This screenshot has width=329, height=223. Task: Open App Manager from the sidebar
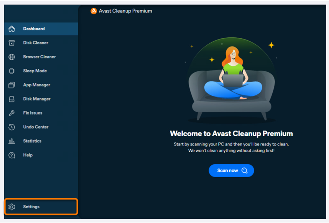pyautogui.click(x=41, y=85)
